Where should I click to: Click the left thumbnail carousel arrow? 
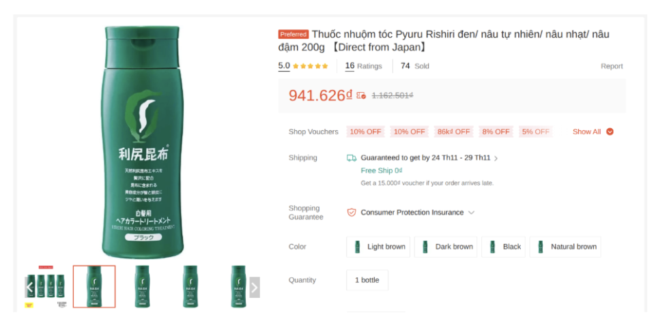[x=29, y=287]
